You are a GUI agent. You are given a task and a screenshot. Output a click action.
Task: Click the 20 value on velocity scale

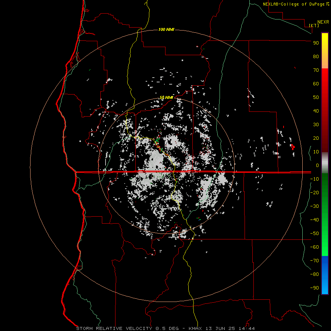[x=316, y=138]
